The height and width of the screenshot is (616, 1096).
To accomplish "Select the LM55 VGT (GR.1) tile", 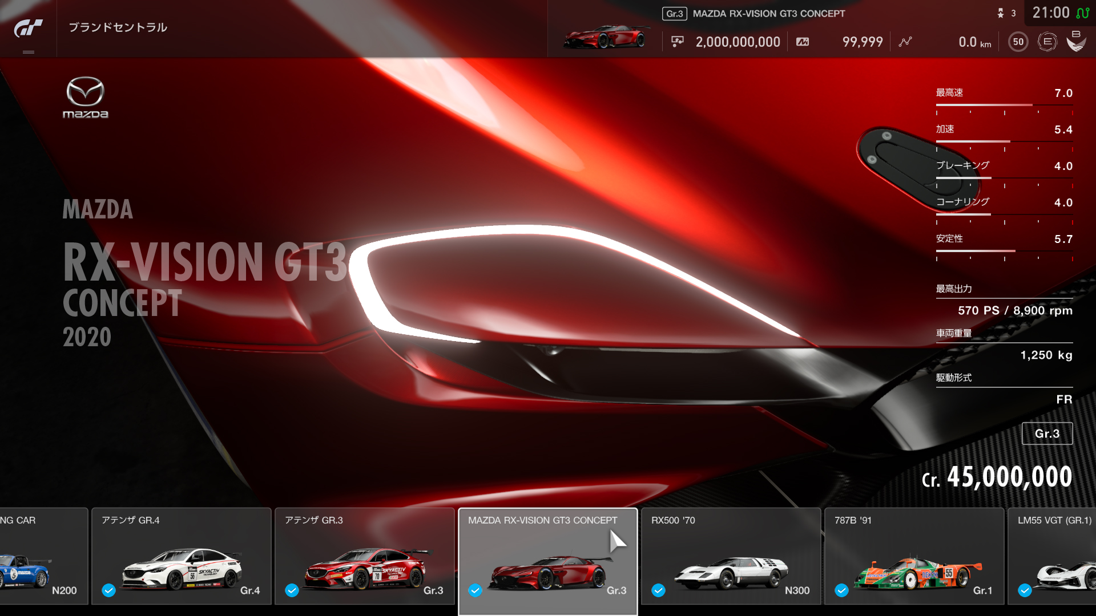I will [1053, 556].
